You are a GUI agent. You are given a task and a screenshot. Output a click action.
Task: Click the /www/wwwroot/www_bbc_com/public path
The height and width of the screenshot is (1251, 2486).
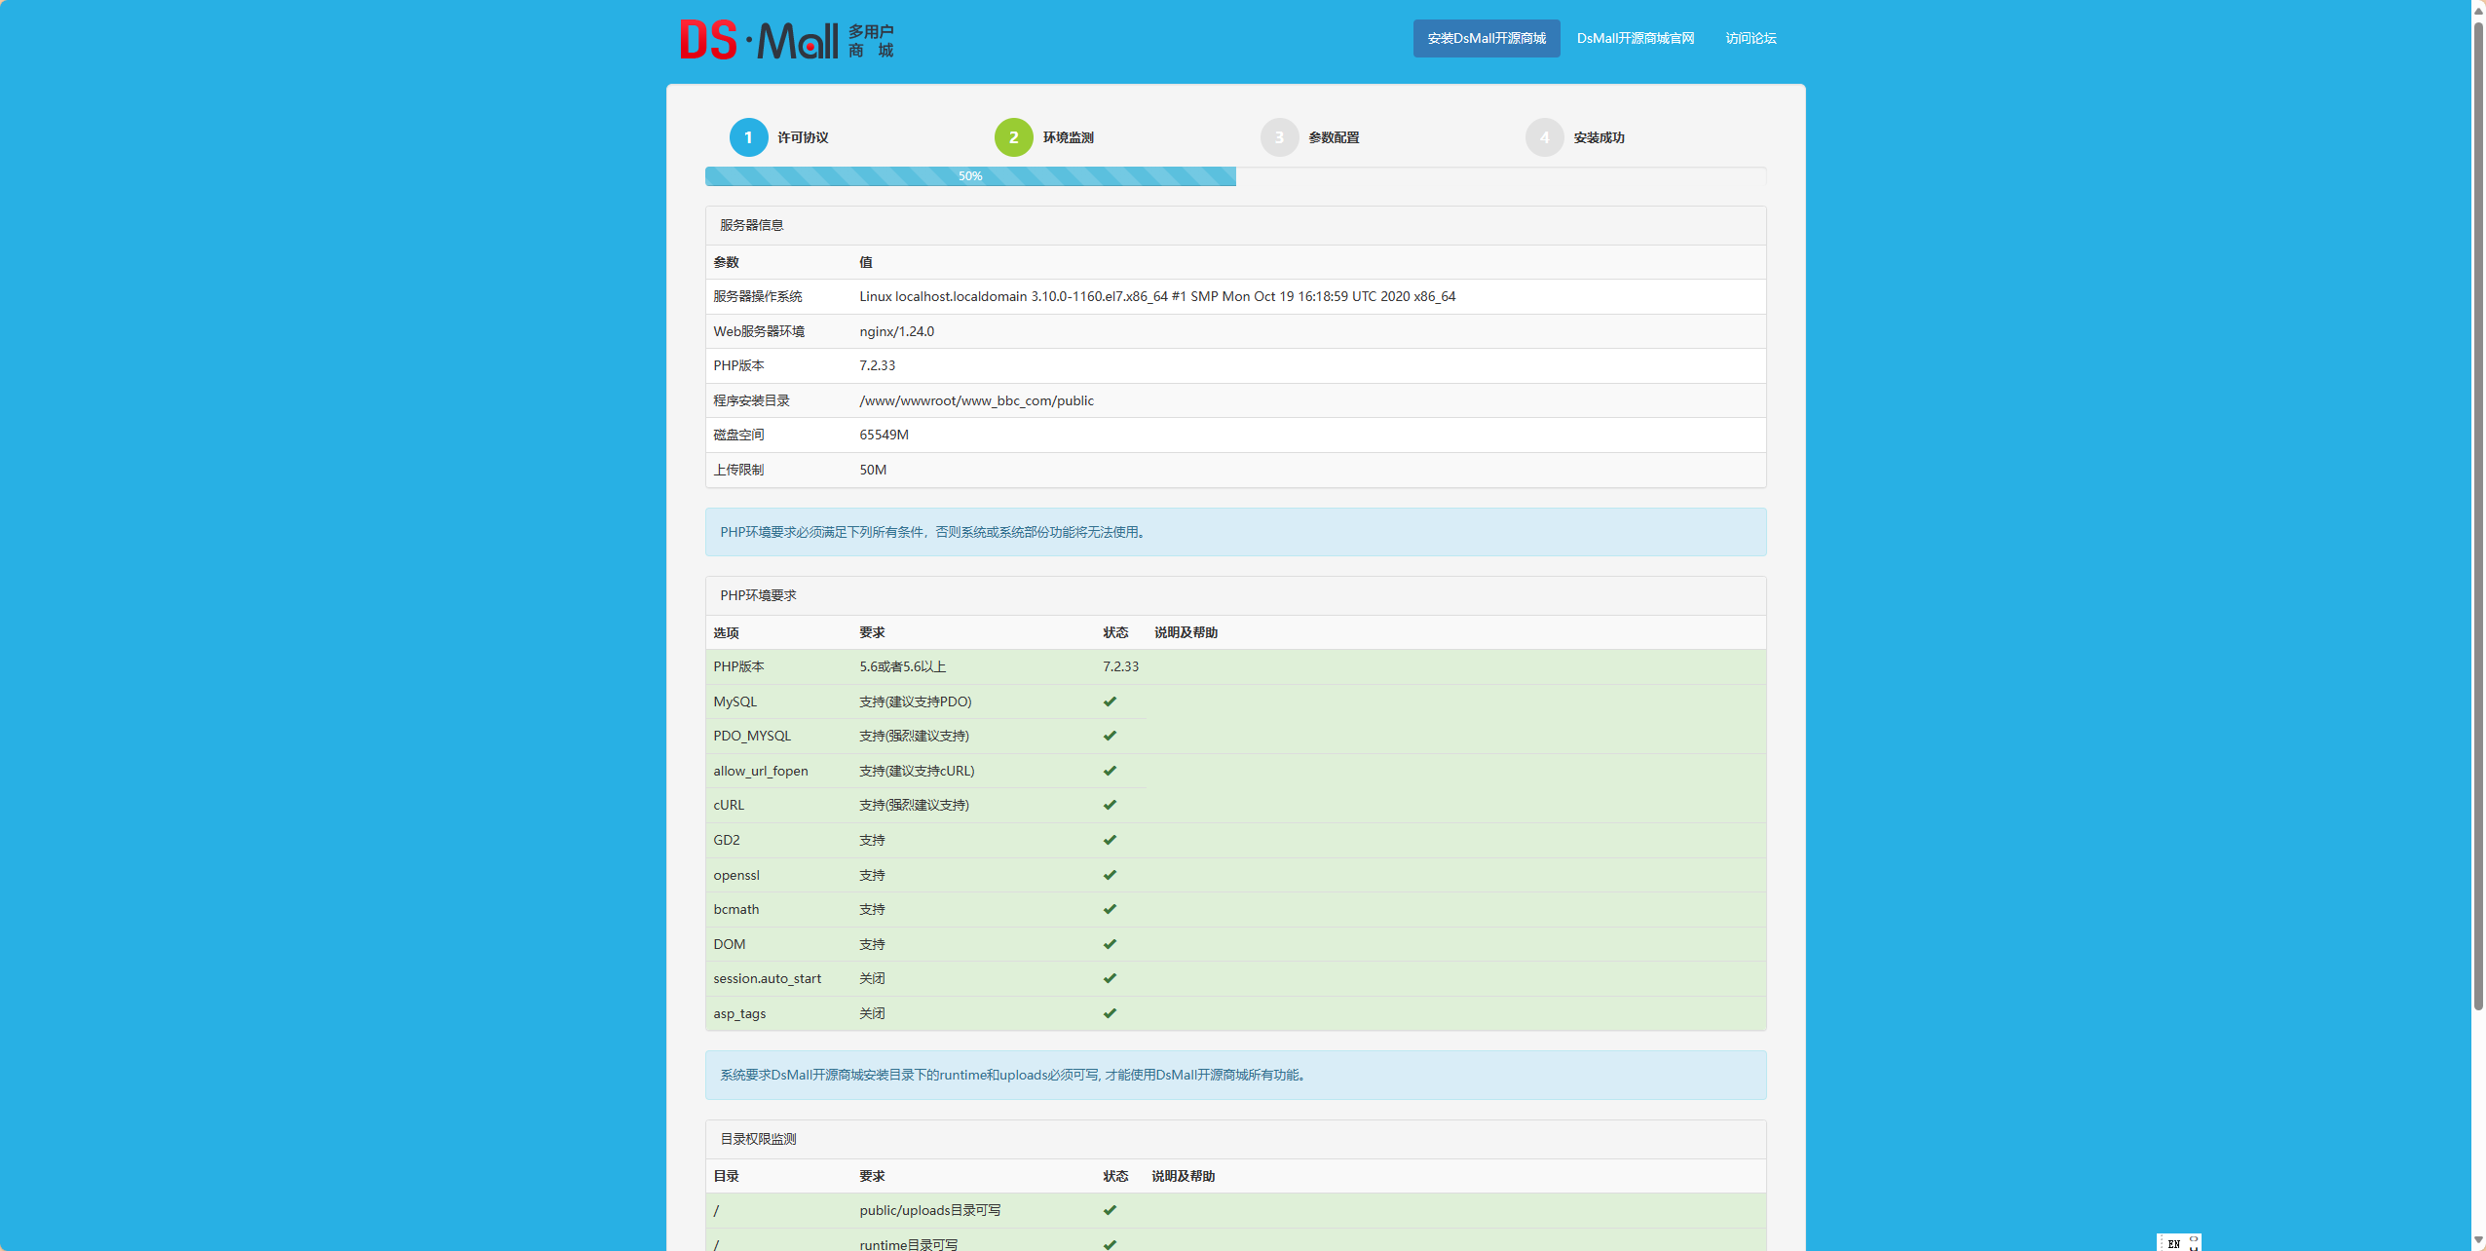click(x=976, y=400)
